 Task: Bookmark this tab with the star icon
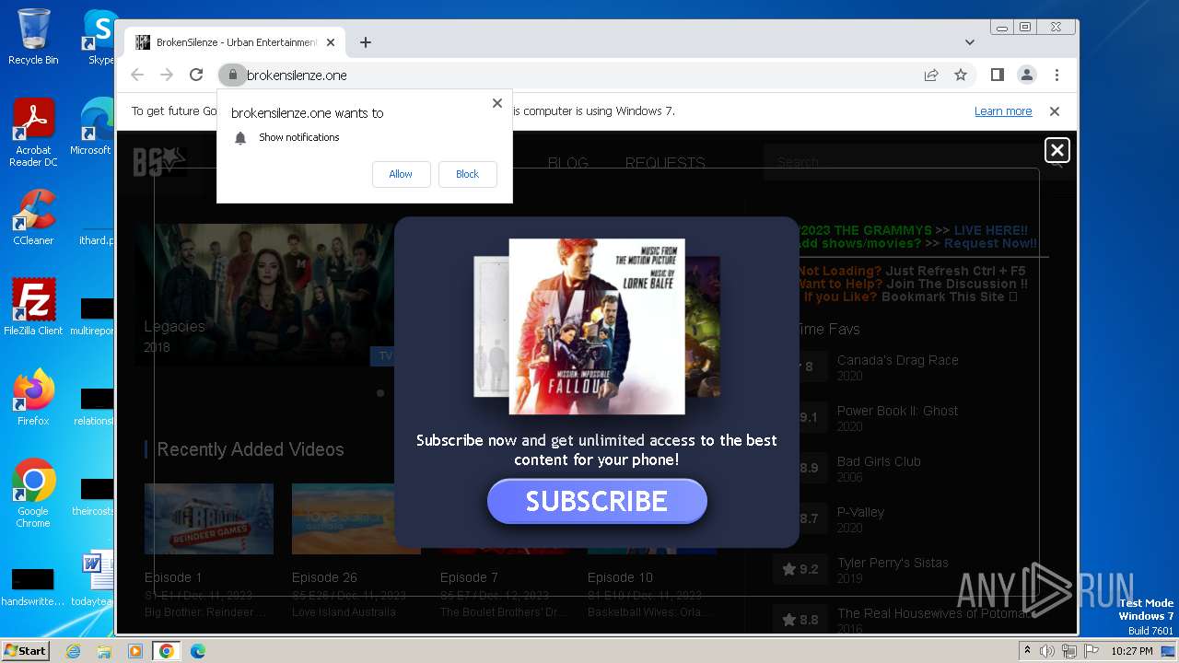point(961,75)
